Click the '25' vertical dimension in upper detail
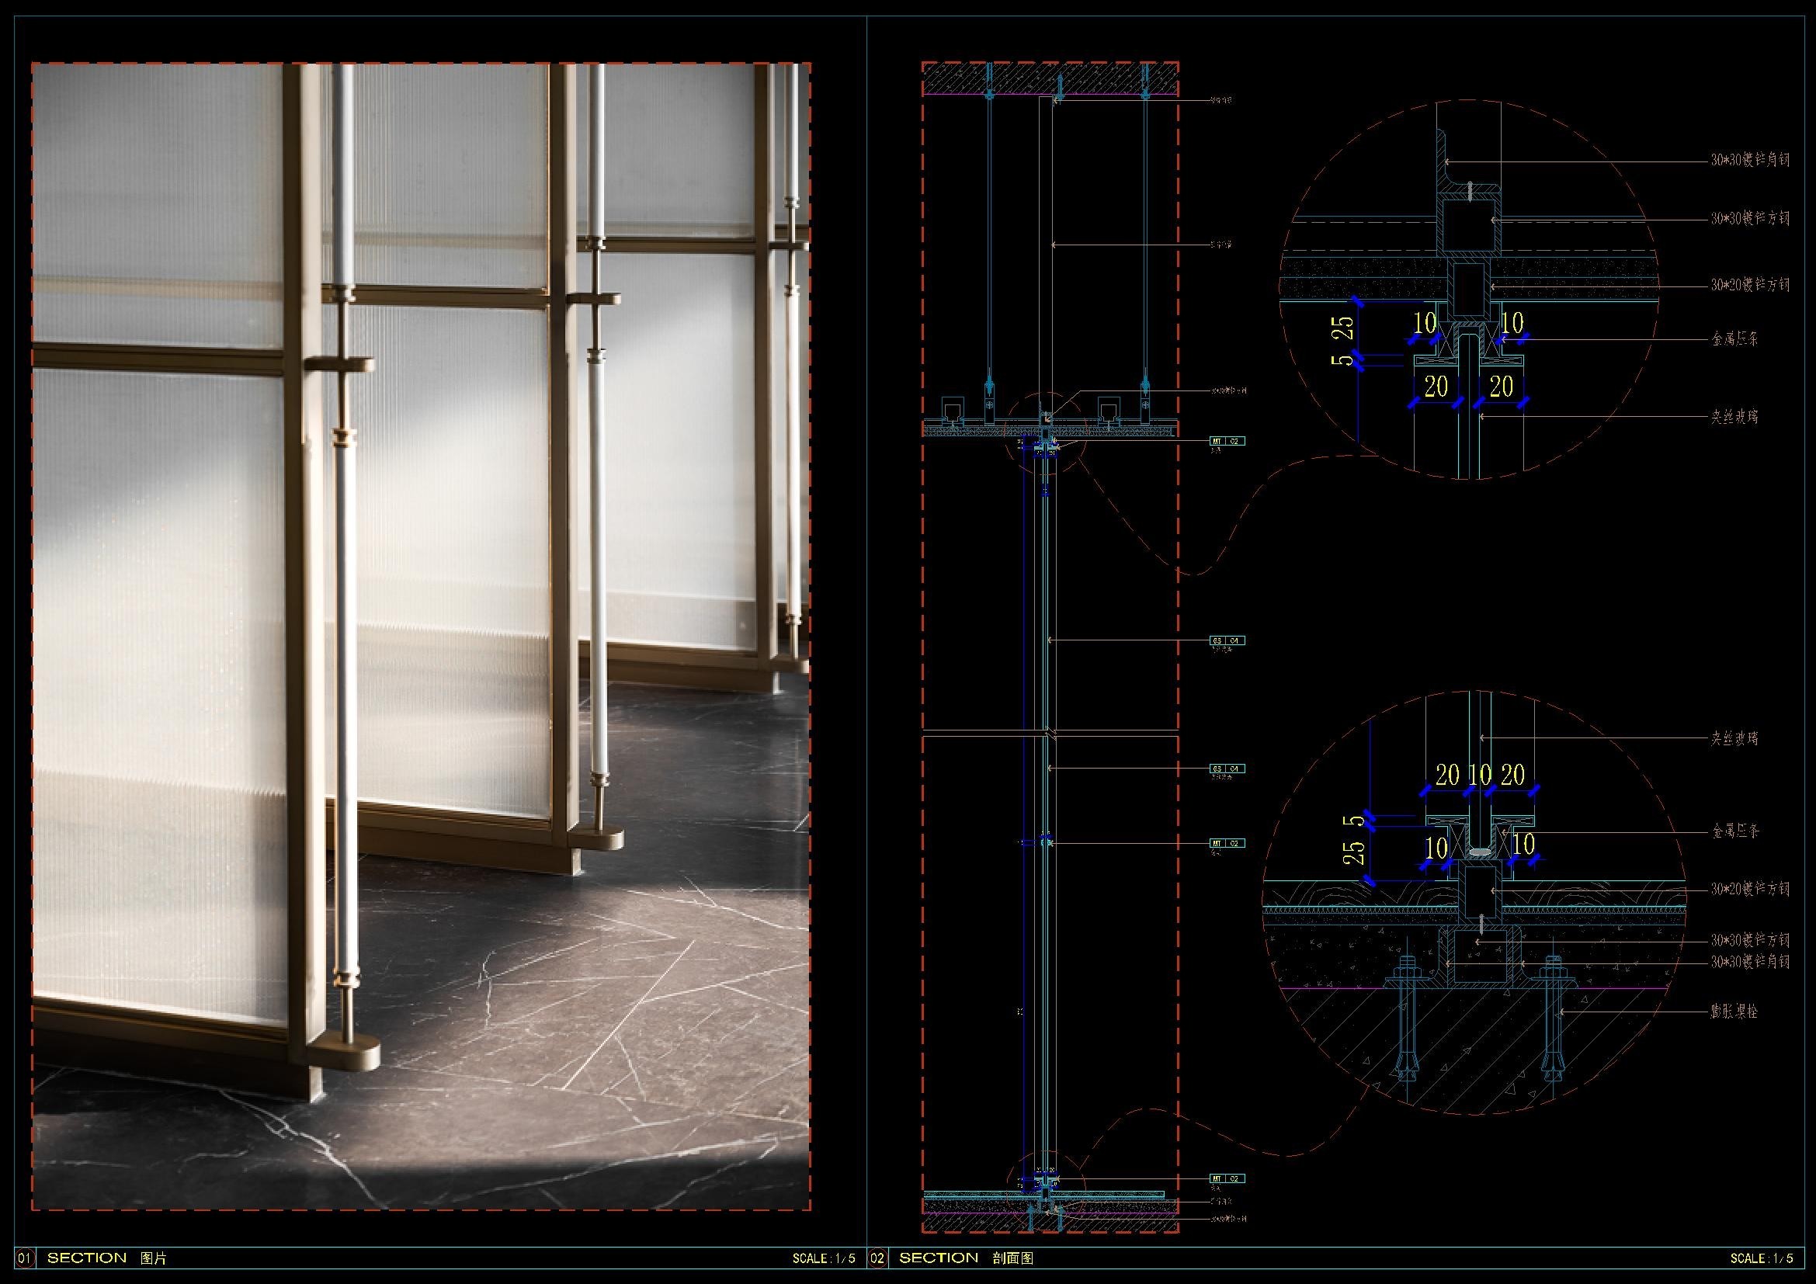Image resolution: width=1816 pixels, height=1284 pixels. tap(1343, 328)
